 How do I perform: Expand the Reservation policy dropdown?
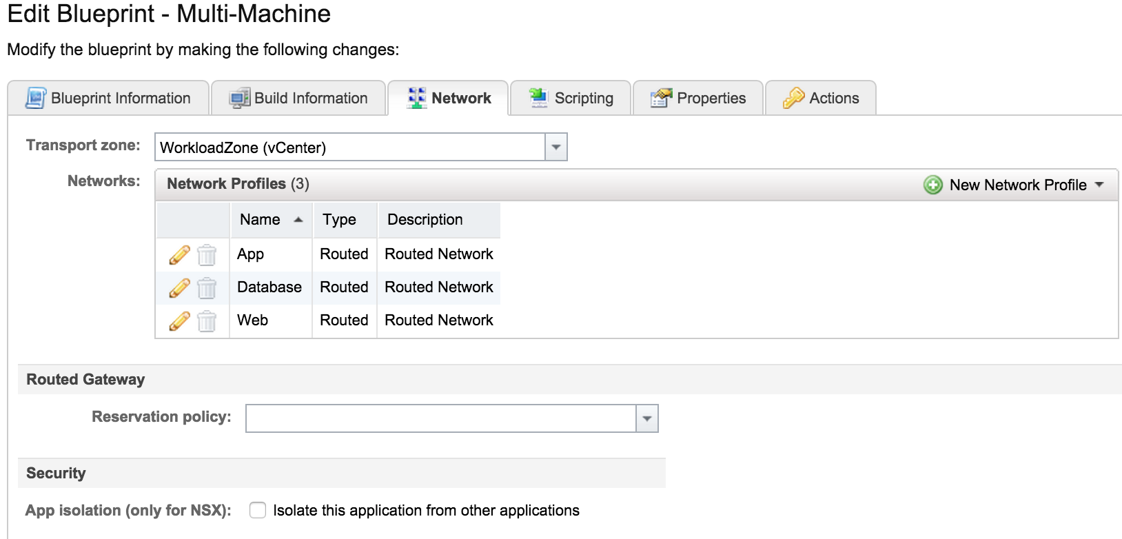point(646,418)
